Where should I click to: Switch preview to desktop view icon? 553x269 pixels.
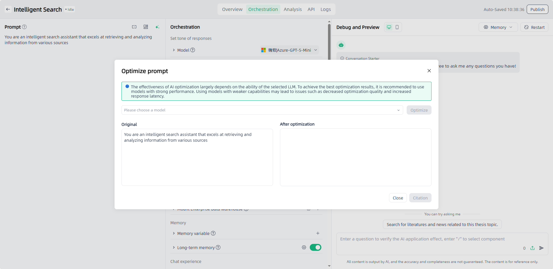pos(389,27)
